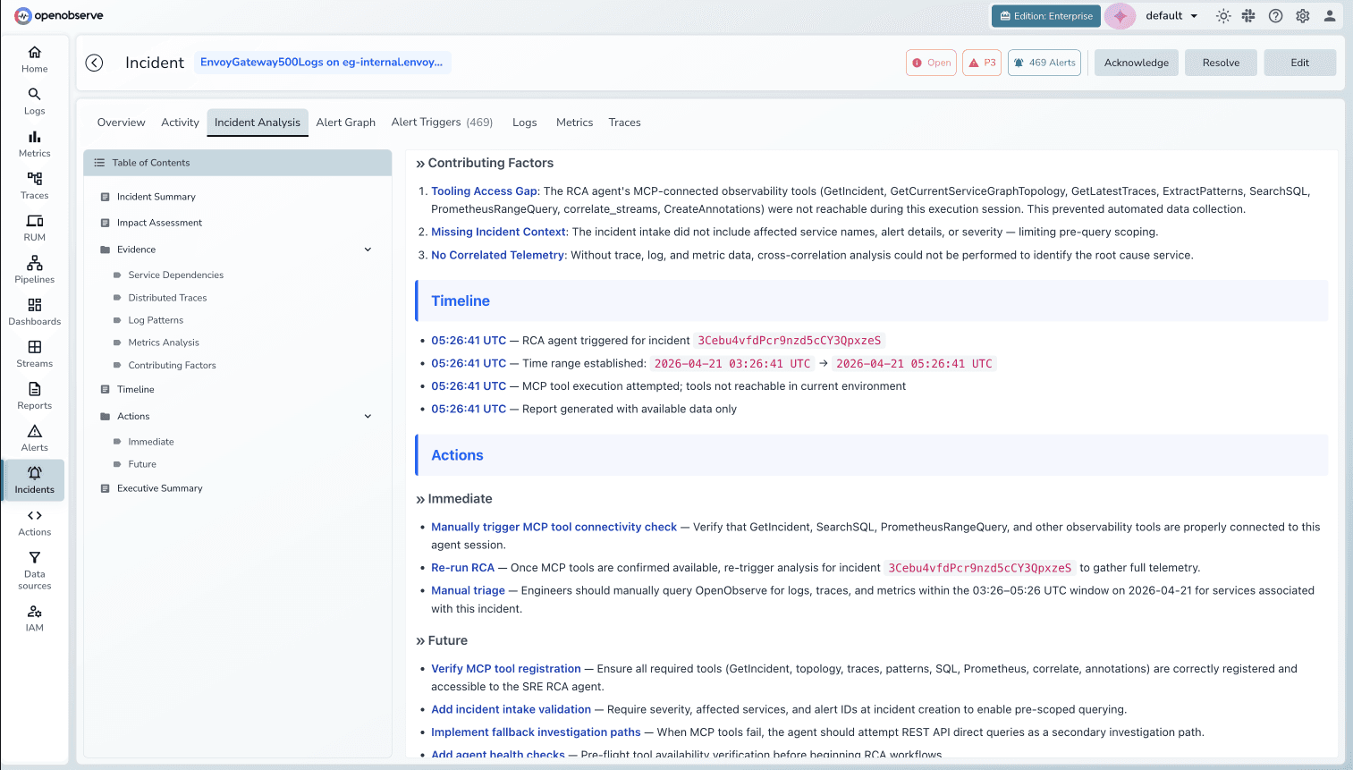Screen dimensions: 1353x770
Task: Select Evidence in table of contents
Action: pos(136,250)
